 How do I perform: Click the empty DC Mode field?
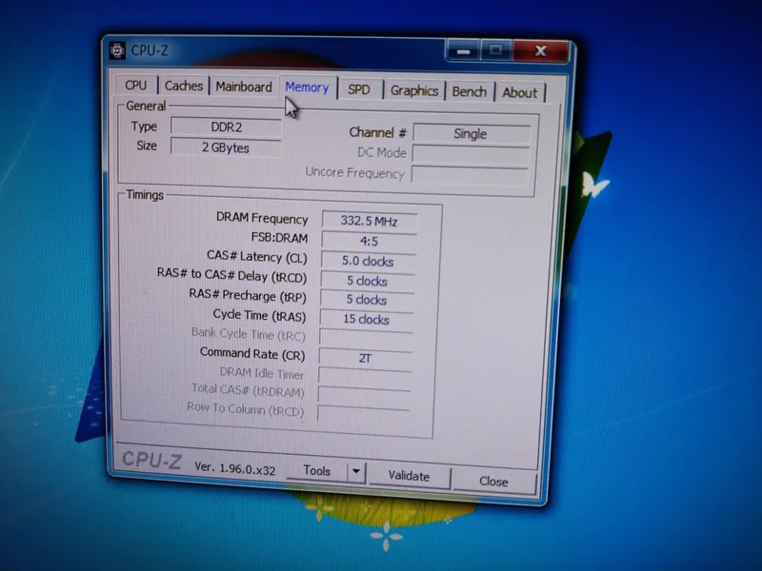pos(471,153)
